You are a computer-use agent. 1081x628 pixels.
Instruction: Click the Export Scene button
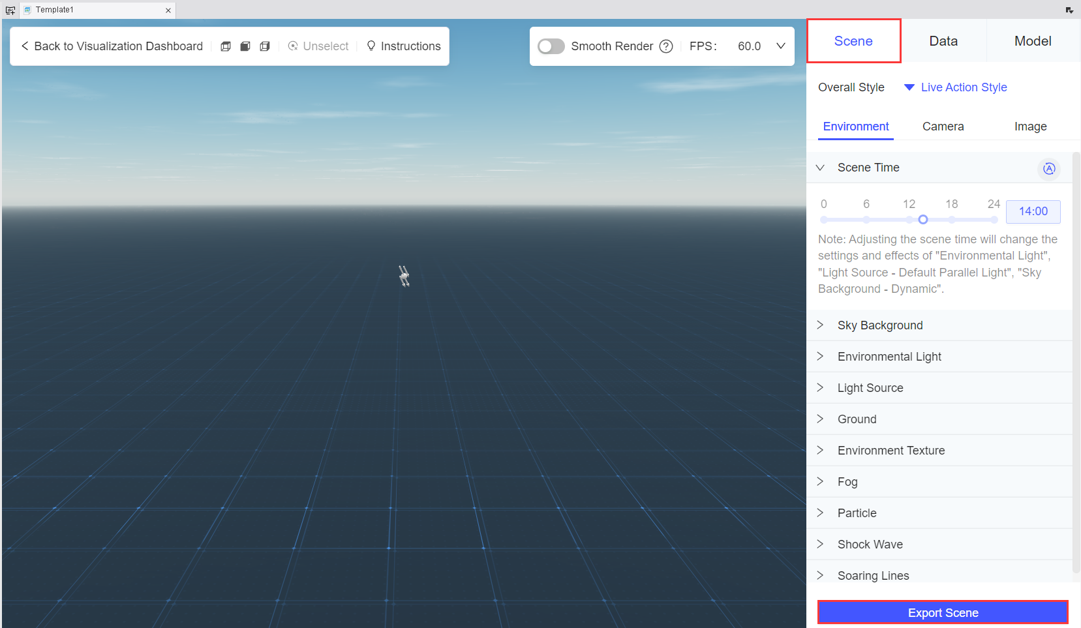(943, 612)
